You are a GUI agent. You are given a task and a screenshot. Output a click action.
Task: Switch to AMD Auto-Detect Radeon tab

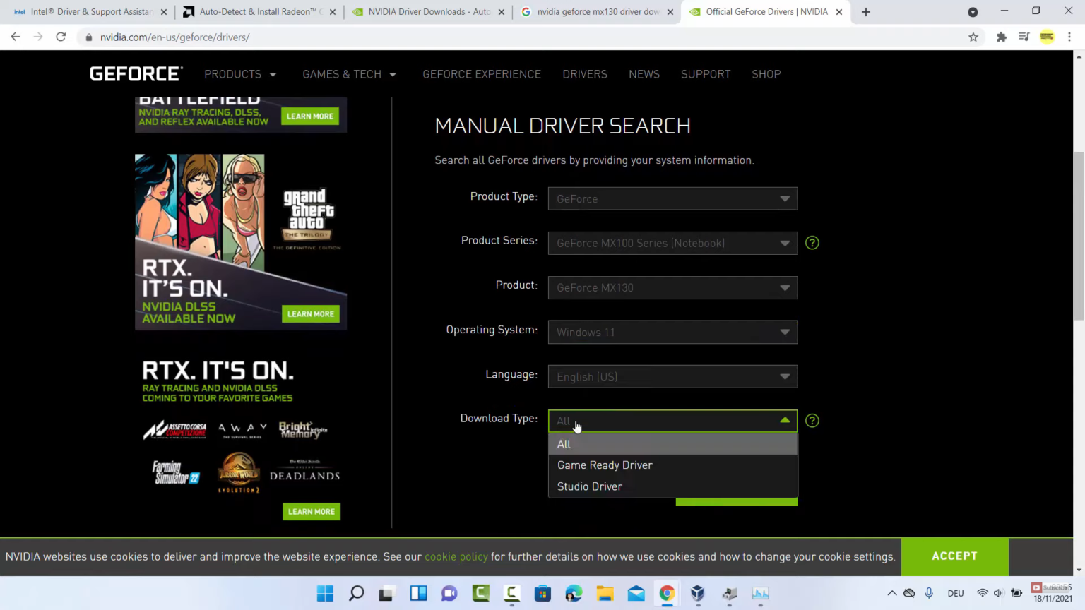(259, 12)
